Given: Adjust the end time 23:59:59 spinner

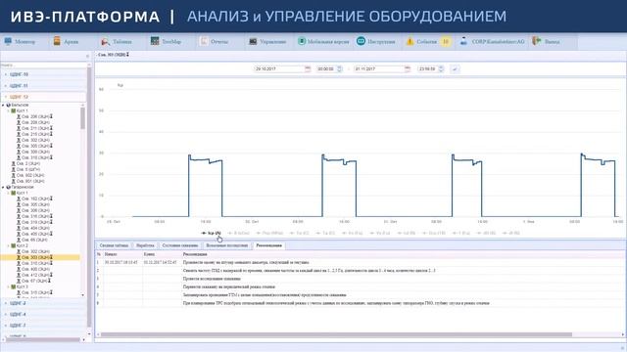Looking at the screenshot, I should (x=441, y=69).
